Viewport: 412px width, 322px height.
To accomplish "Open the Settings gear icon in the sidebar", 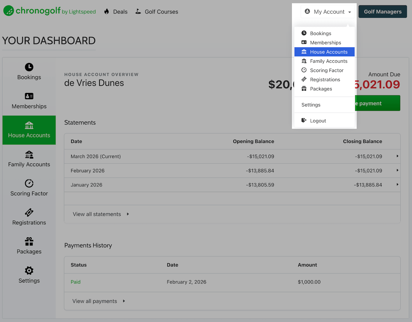I will point(29,271).
